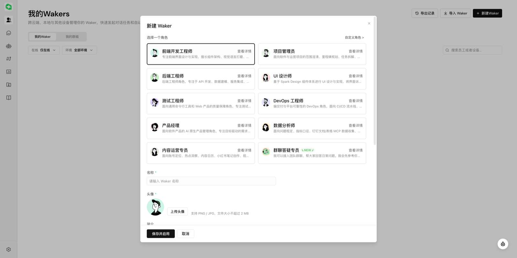Open the chat bubble icon in sidebar
The width and height of the screenshot is (517, 258).
[x=9, y=33]
